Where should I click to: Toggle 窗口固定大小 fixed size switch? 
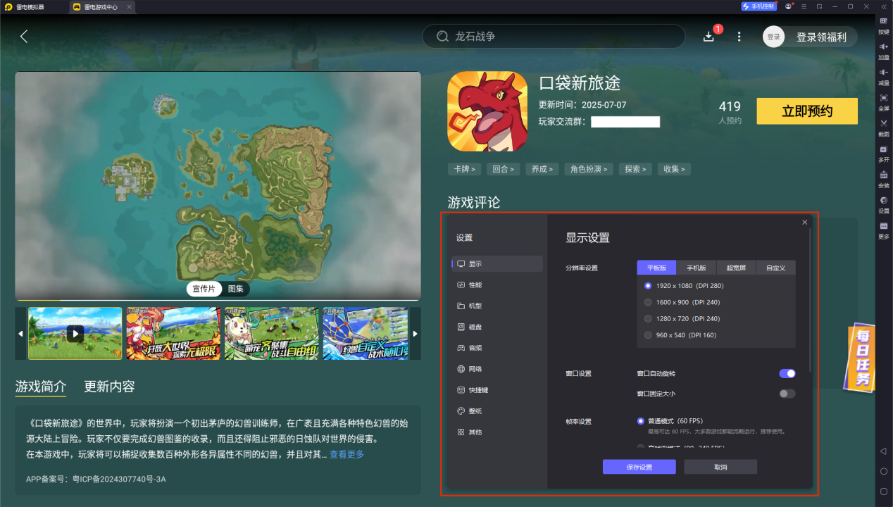(787, 394)
